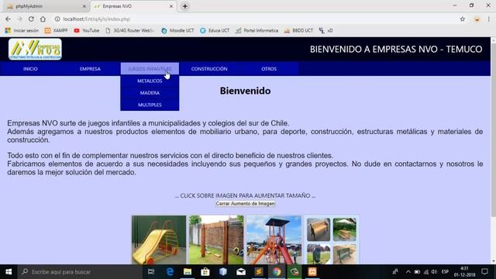This screenshot has height=279, width=496.
Task: Open the Iniciar sesión bookmark
Action: coord(22,30)
